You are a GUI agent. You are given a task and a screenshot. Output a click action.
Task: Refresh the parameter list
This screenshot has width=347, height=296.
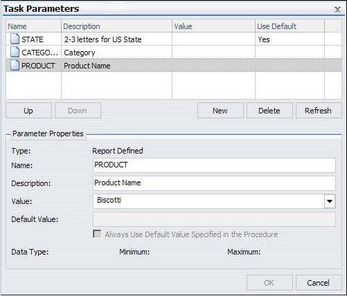click(319, 111)
